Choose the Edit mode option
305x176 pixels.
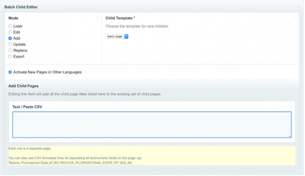10,32
